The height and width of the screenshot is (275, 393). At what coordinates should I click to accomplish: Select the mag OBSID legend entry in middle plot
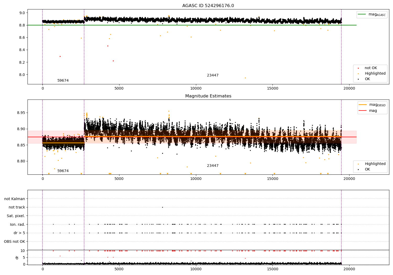coord(372,105)
